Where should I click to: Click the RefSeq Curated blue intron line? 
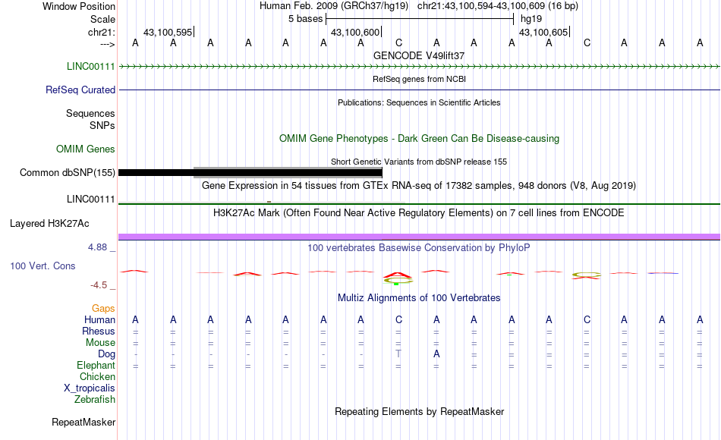(x=419, y=90)
